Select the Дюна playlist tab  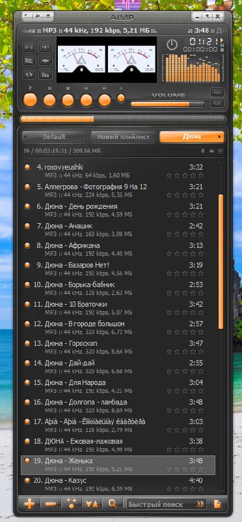192,137
